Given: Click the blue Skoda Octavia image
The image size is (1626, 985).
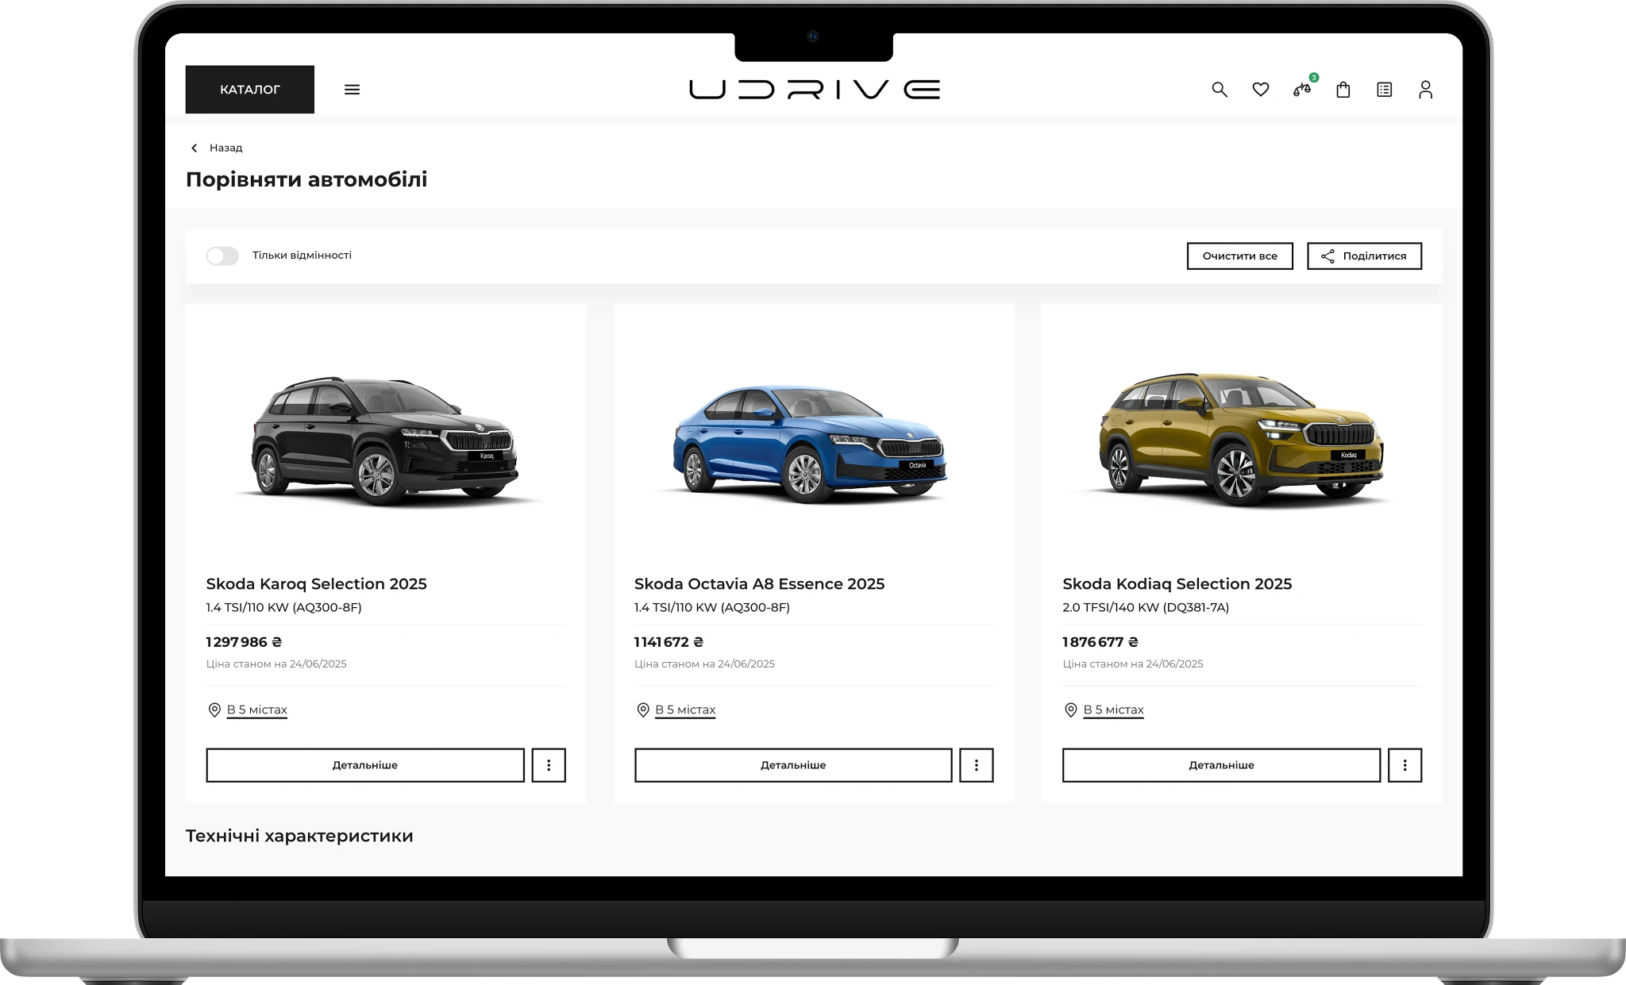Looking at the screenshot, I should point(810,444).
